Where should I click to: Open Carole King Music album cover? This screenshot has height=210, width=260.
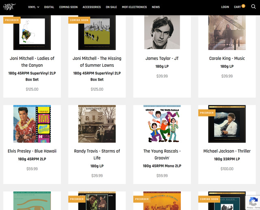[x=227, y=33]
